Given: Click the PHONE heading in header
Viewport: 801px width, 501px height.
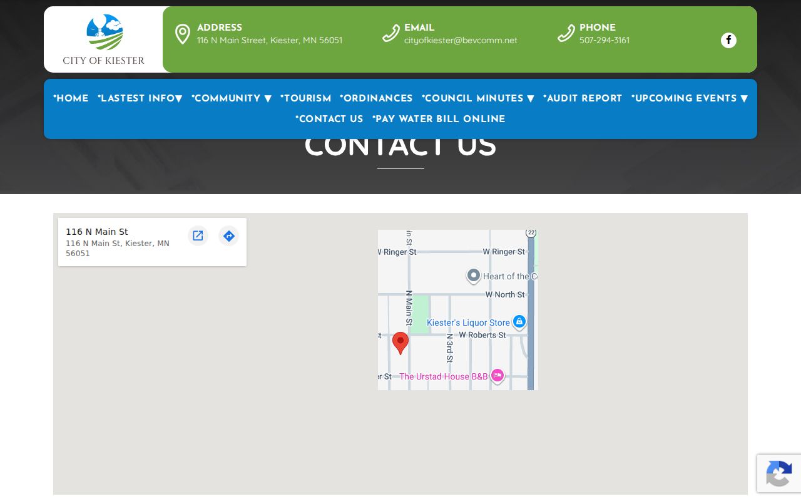Looking at the screenshot, I should 598,28.
